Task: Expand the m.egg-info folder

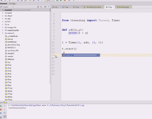Action: click(3, 27)
